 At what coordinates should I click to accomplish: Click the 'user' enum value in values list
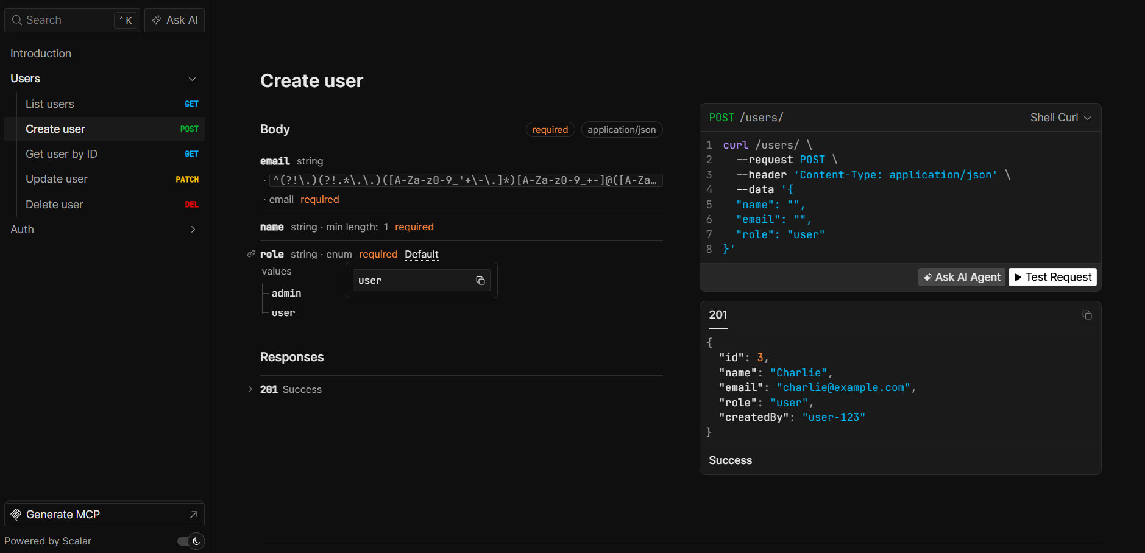pyautogui.click(x=283, y=312)
